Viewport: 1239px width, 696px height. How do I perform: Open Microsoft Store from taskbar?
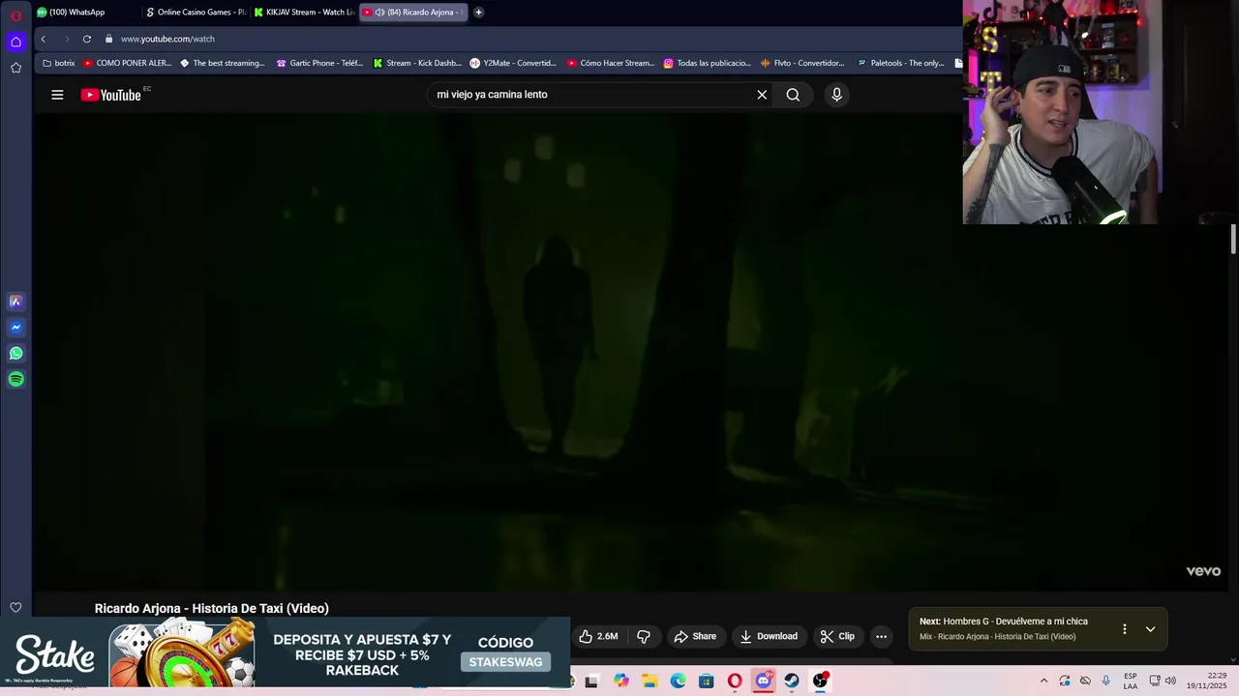[707, 681]
